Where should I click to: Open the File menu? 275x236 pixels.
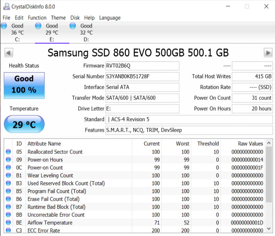point(7,18)
